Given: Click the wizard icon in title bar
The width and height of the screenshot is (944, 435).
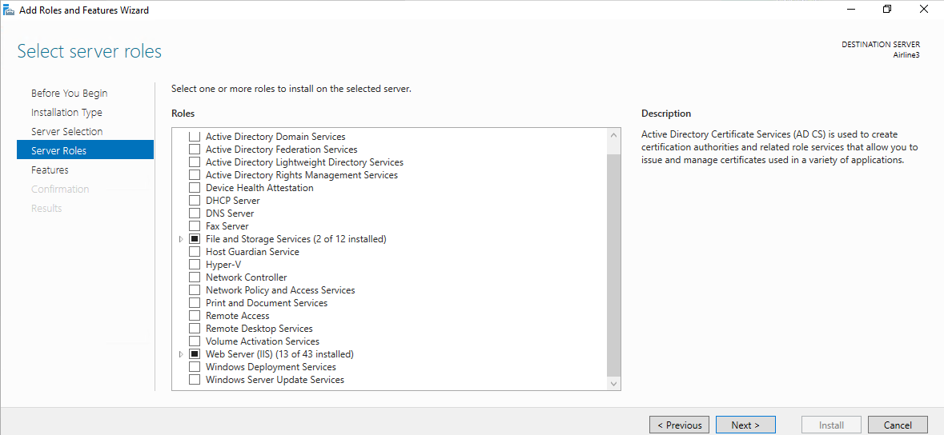Looking at the screenshot, I should (9, 10).
